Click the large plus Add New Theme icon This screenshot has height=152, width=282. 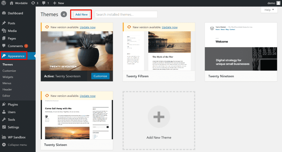[x=159, y=117]
